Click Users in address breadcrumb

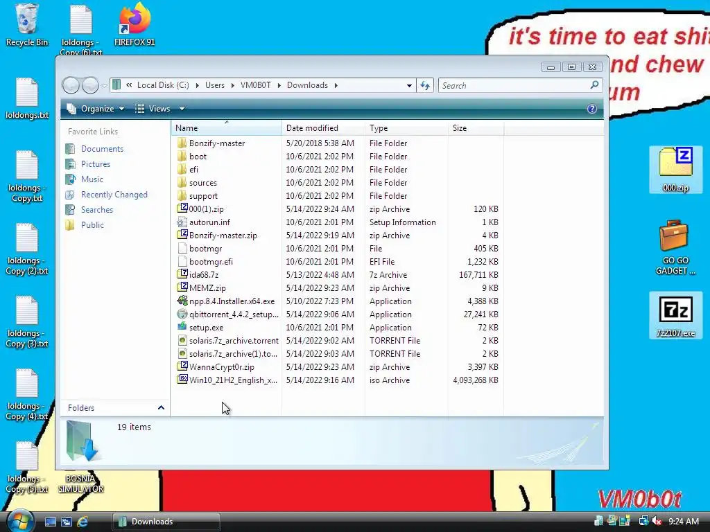(215, 85)
